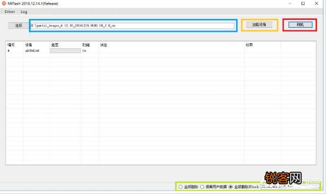326x194 pixels.
Task: Close the MiFlash window
Action: pyautogui.click(x=316, y=4)
